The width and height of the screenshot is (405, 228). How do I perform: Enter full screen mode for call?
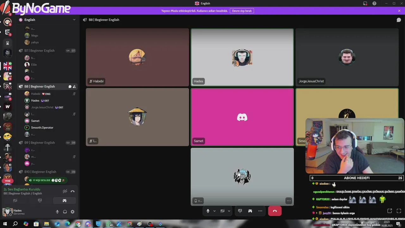click(399, 211)
